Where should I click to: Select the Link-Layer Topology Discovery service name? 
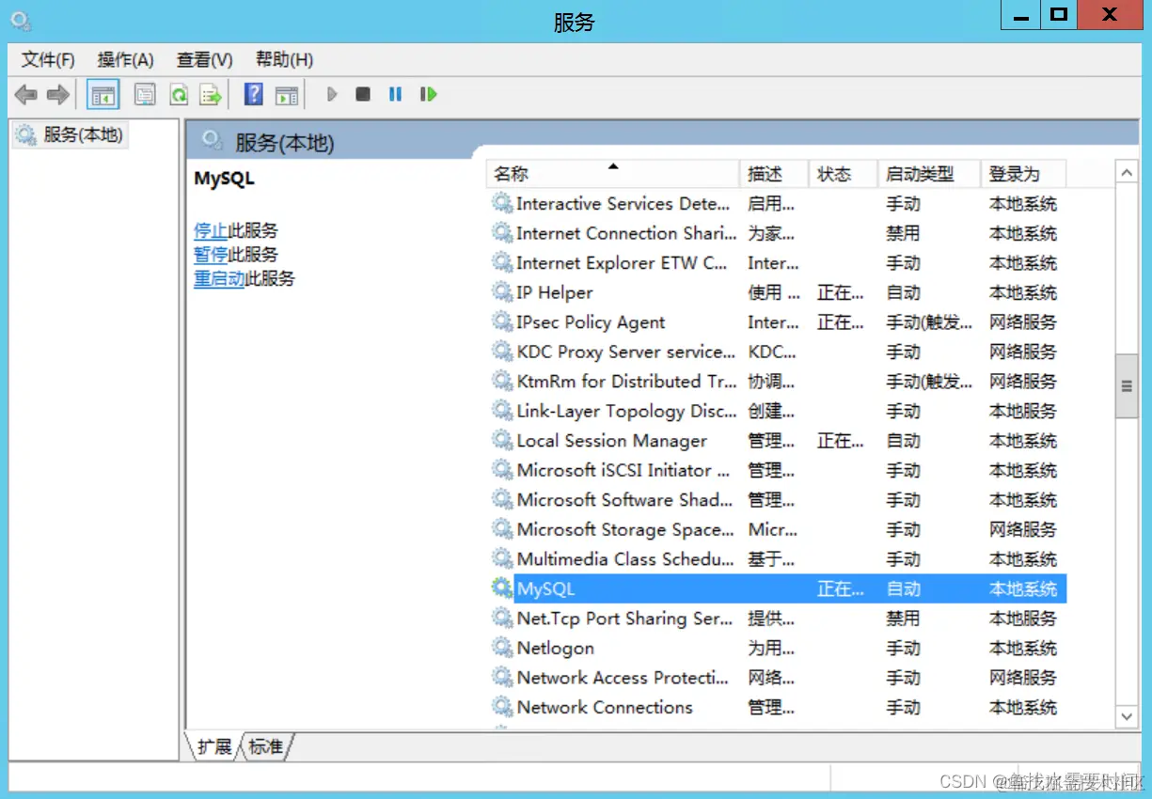626,411
